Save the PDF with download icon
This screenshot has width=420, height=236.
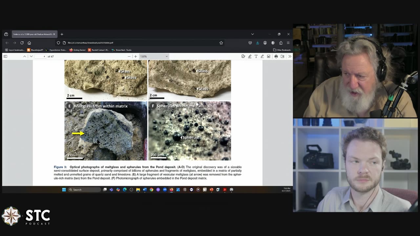pyautogui.click(x=282, y=56)
